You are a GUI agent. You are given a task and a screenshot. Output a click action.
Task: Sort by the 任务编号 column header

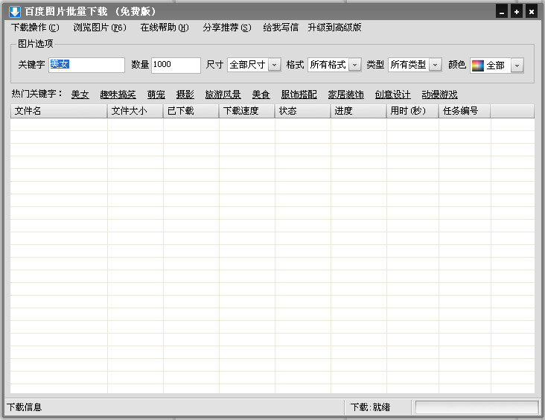465,111
